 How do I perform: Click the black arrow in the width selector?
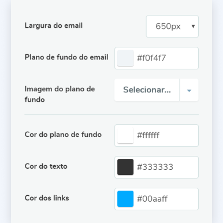(x=193, y=26)
